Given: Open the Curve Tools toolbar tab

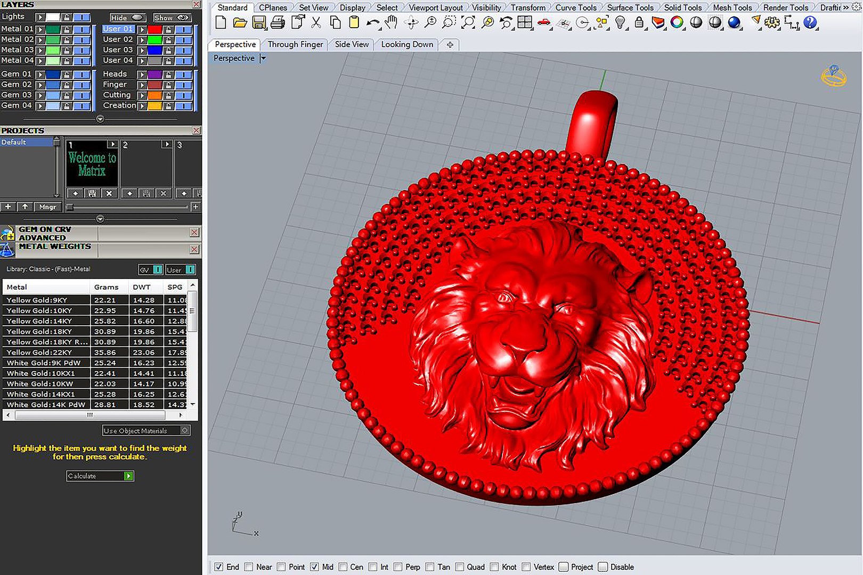Looking at the screenshot, I should pos(576,7).
